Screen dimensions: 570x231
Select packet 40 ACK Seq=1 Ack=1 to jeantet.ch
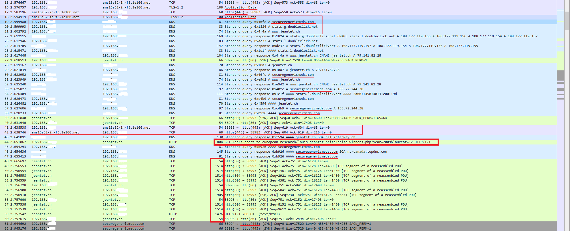tap(278, 123)
